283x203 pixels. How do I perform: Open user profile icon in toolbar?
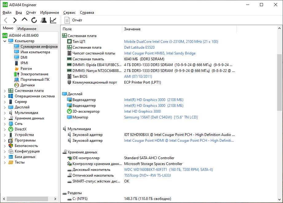click(x=44, y=20)
